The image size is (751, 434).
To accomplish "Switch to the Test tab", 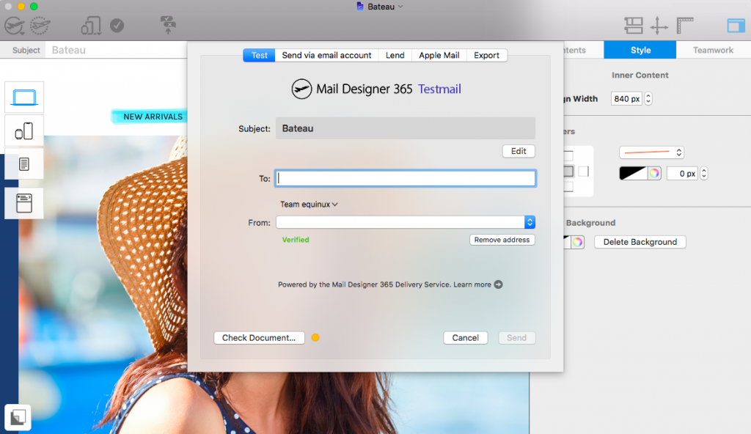I will (x=259, y=55).
